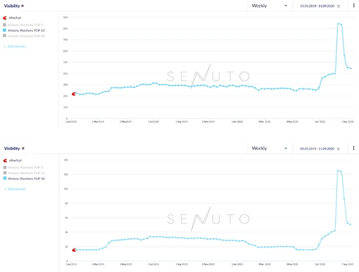Image resolution: width=359 pixels, height=272 pixels.
Task: Click the eibach.pl domain name in the TOP 10 legend
Action: [15, 18]
